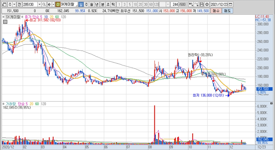Open the custom interval dropdown arrow
The image size is (275, 150).
[x=168, y=4]
